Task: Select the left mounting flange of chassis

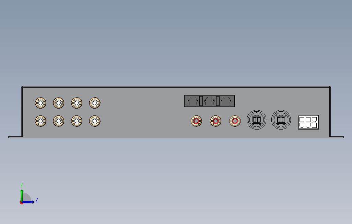Action: [x=15, y=137]
